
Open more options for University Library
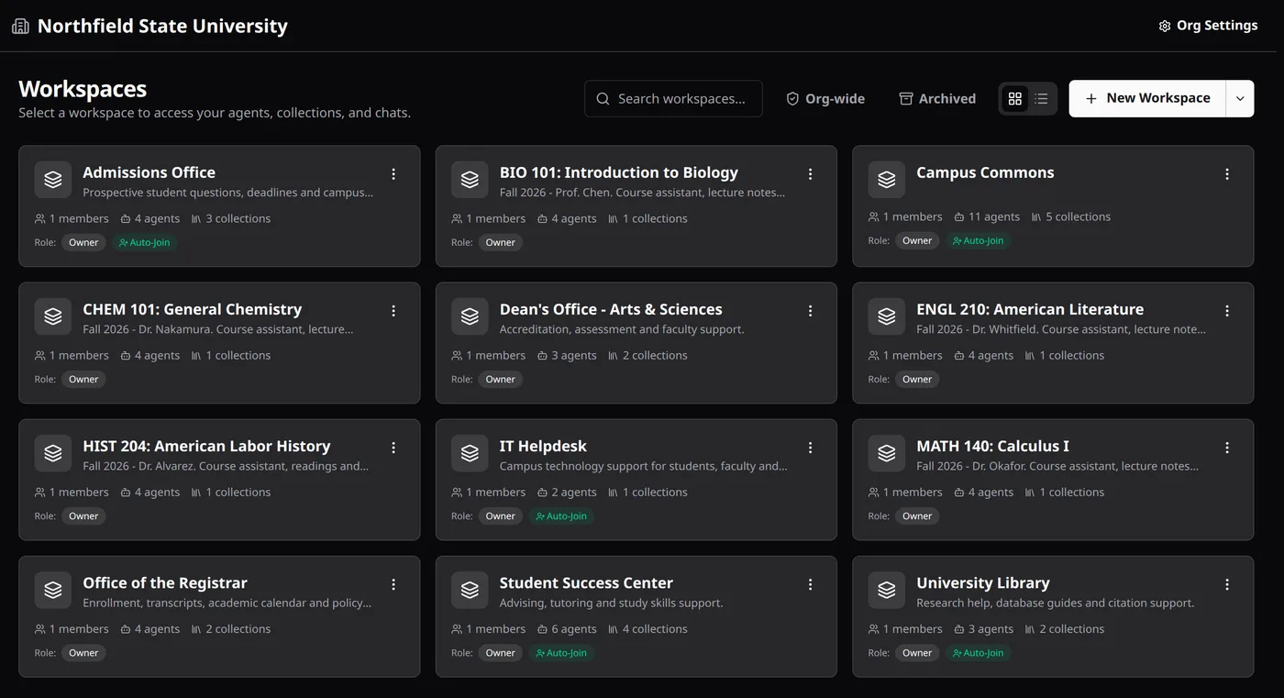pos(1227,584)
